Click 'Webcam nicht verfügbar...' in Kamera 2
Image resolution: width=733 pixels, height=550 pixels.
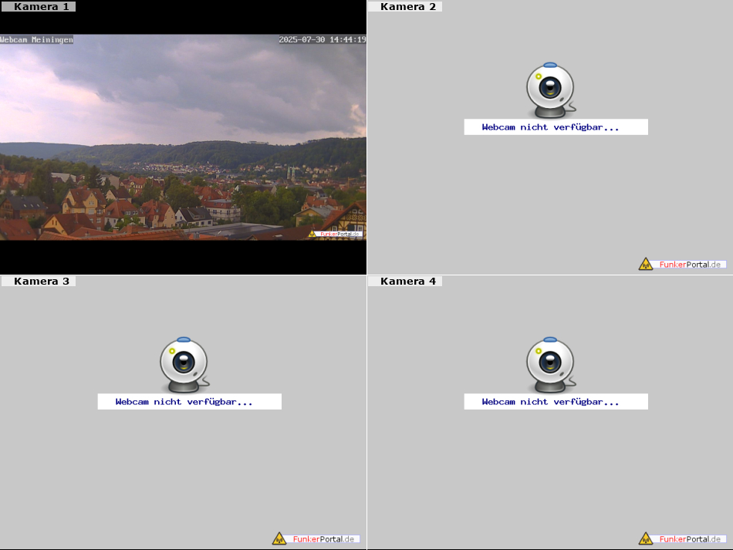coord(551,127)
